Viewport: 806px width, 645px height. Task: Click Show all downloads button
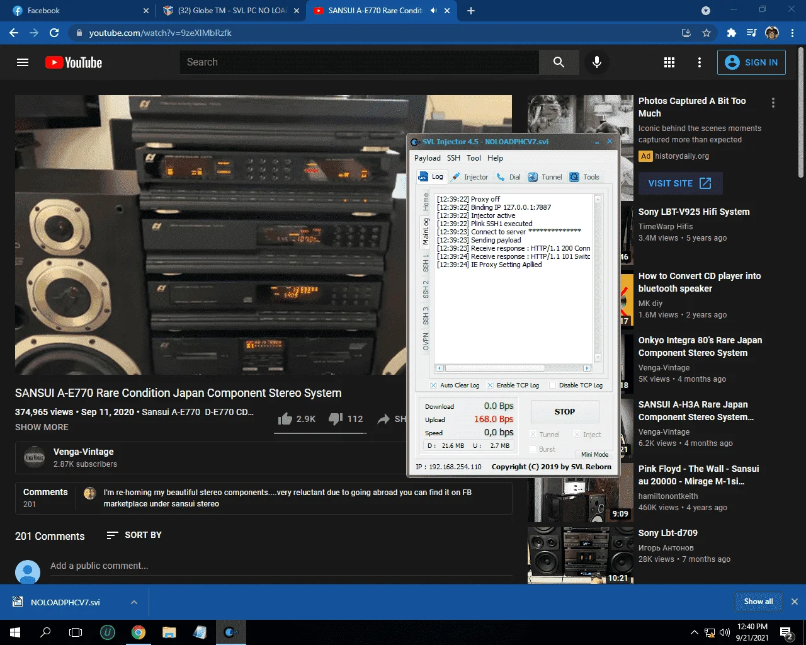coord(758,602)
